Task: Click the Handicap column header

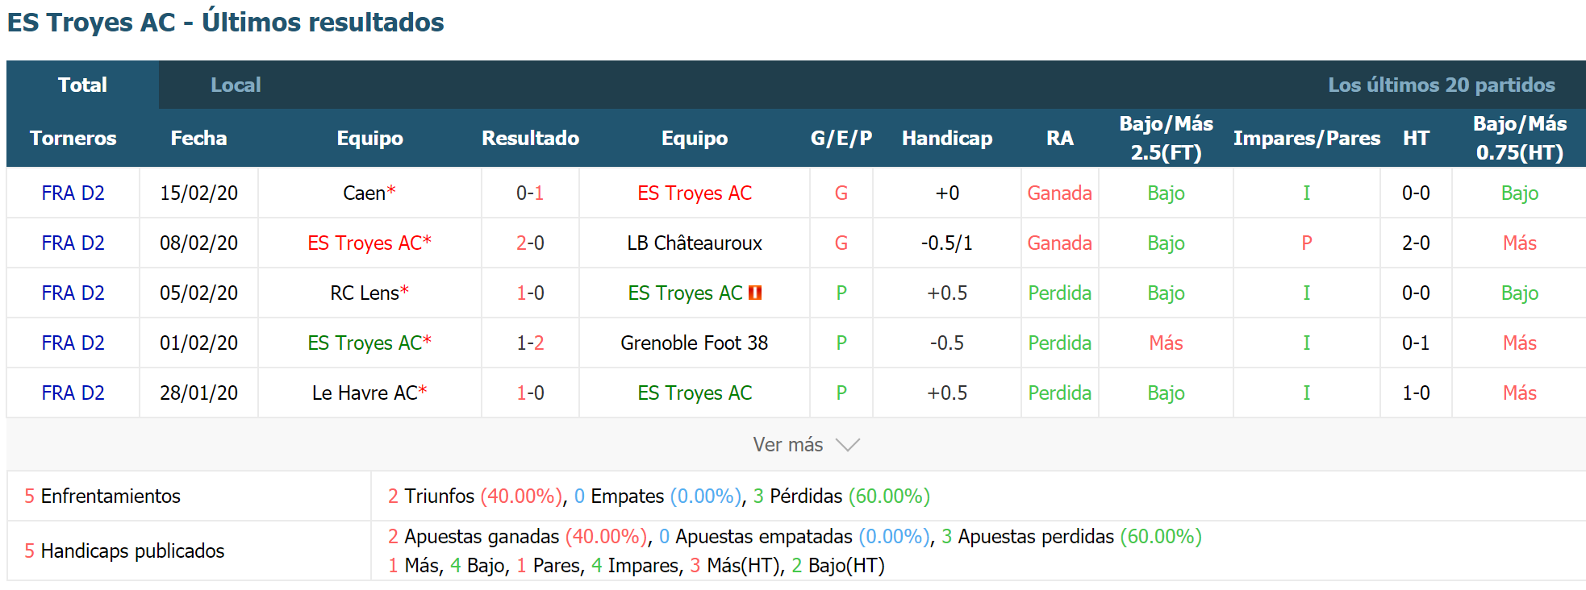Action: (x=947, y=138)
